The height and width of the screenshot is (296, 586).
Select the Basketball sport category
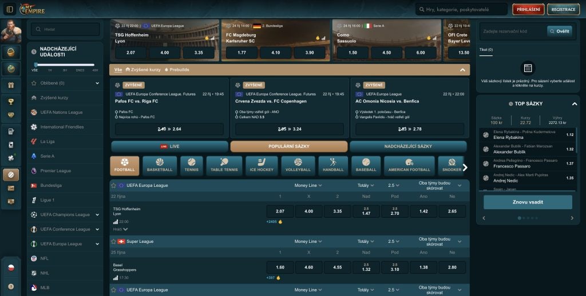click(x=160, y=166)
